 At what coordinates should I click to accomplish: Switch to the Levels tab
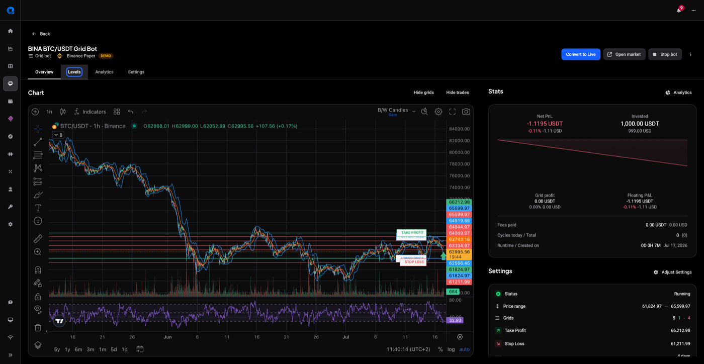click(x=74, y=72)
